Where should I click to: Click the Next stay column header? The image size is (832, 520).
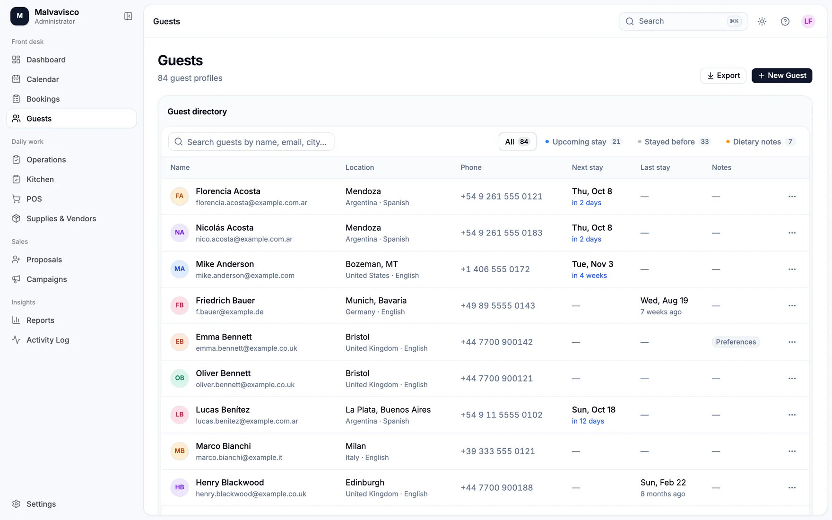click(587, 167)
